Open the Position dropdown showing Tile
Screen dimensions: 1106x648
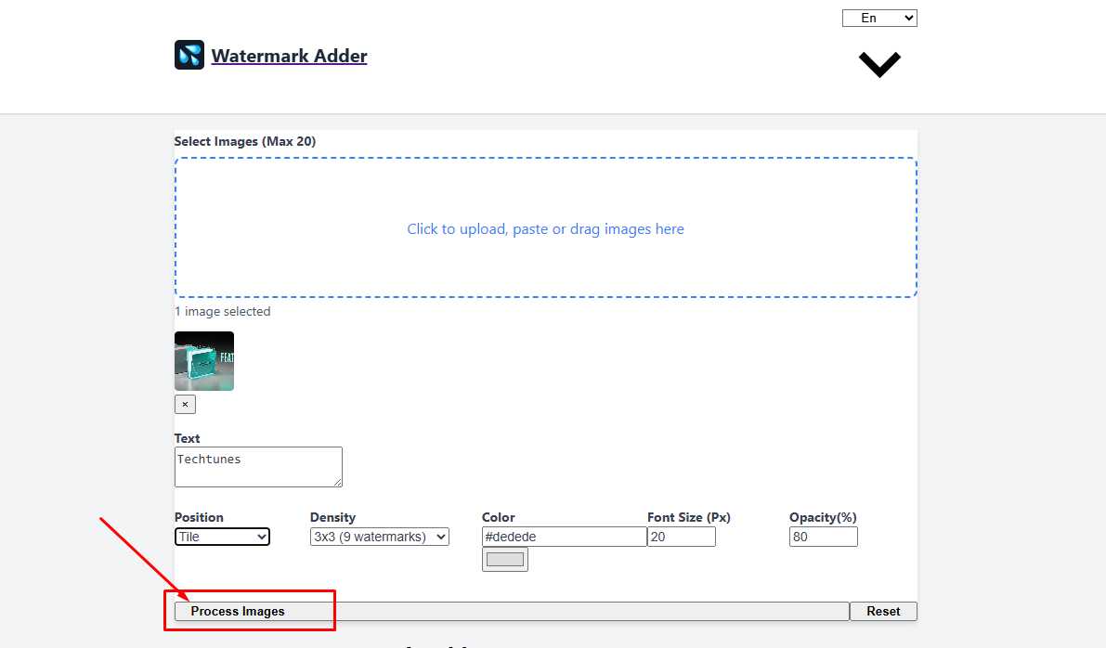point(222,537)
